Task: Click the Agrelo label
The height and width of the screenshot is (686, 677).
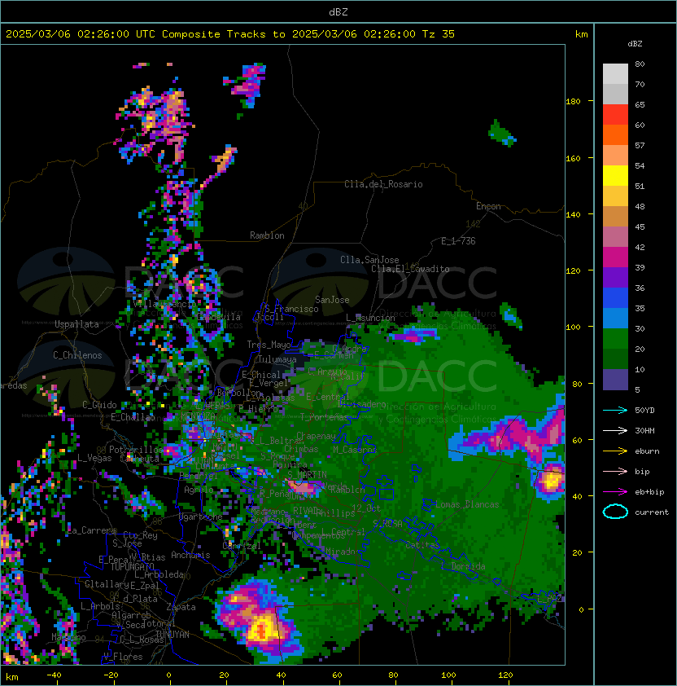Action: coord(199,490)
